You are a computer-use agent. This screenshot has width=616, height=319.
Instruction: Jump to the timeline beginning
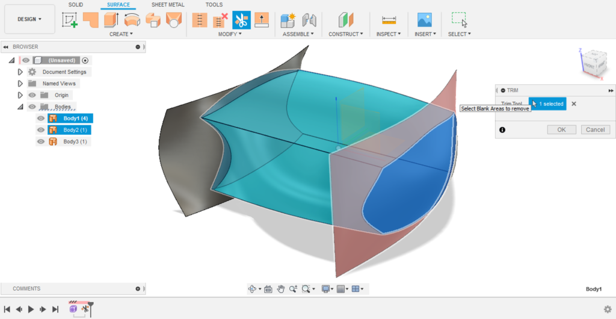click(7, 309)
